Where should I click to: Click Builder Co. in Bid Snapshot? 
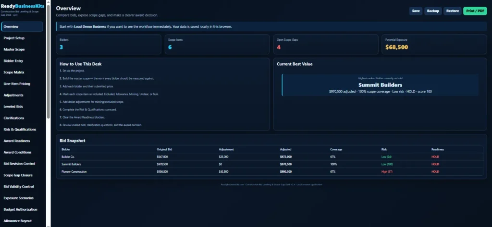[68, 157]
